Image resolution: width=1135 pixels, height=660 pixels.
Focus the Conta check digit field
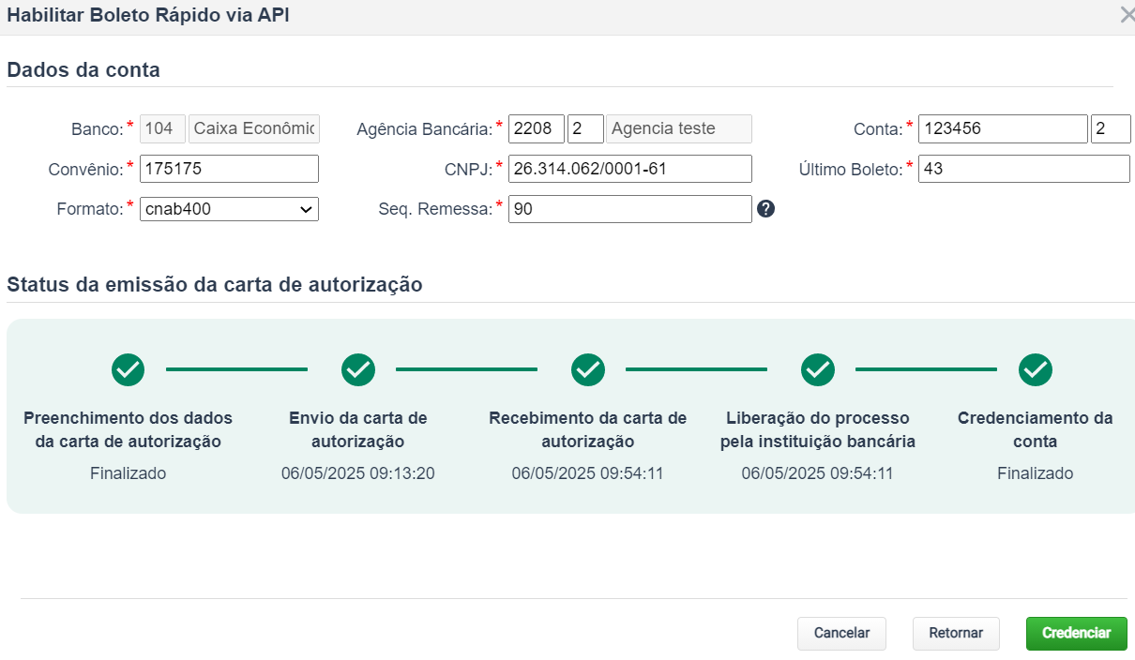coord(1111,128)
